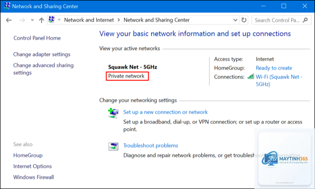Click the Squawk Net - 5GHz network name
The image size is (315, 189).
133,67
